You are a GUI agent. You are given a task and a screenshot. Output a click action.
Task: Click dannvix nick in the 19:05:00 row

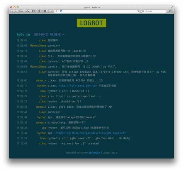point(41,80)
